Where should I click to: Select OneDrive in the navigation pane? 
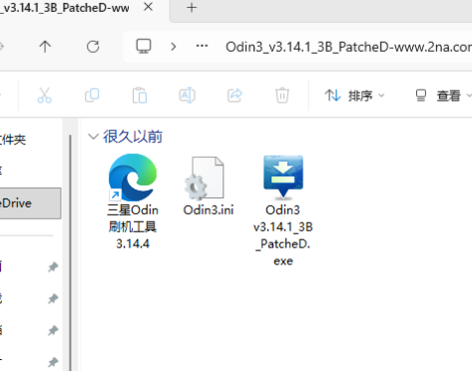point(30,203)
